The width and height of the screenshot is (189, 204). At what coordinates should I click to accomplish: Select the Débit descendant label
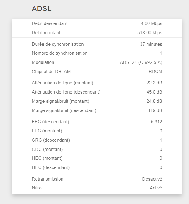[50, 23]
